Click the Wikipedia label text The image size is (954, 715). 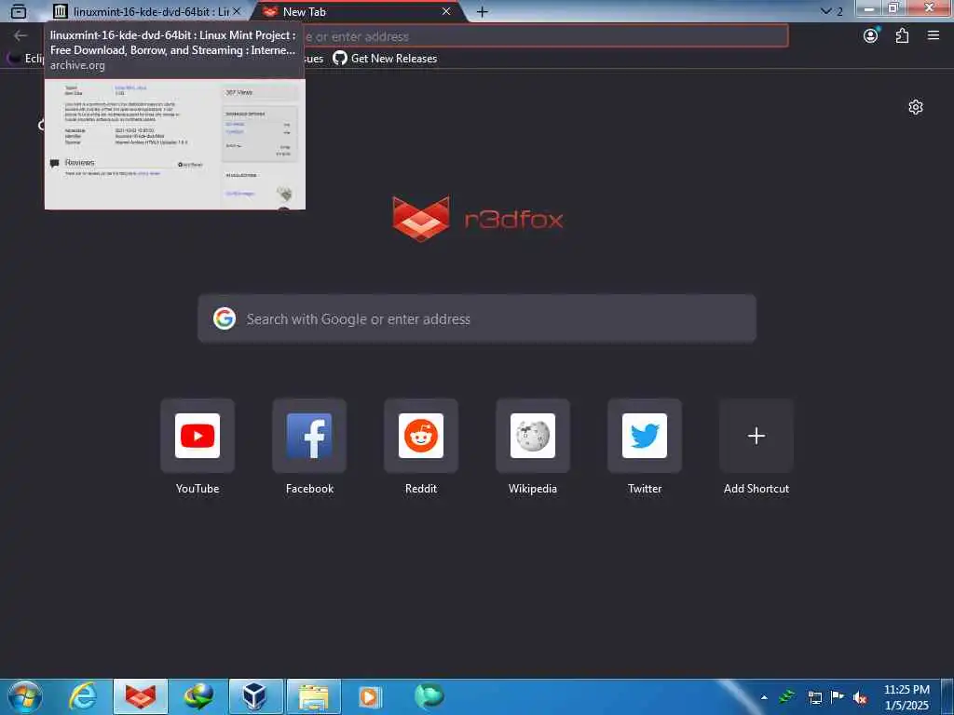532,489
